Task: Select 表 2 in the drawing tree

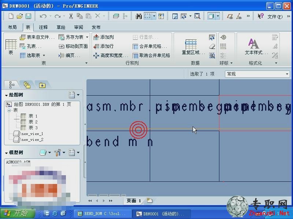Action: click(29, 122)
